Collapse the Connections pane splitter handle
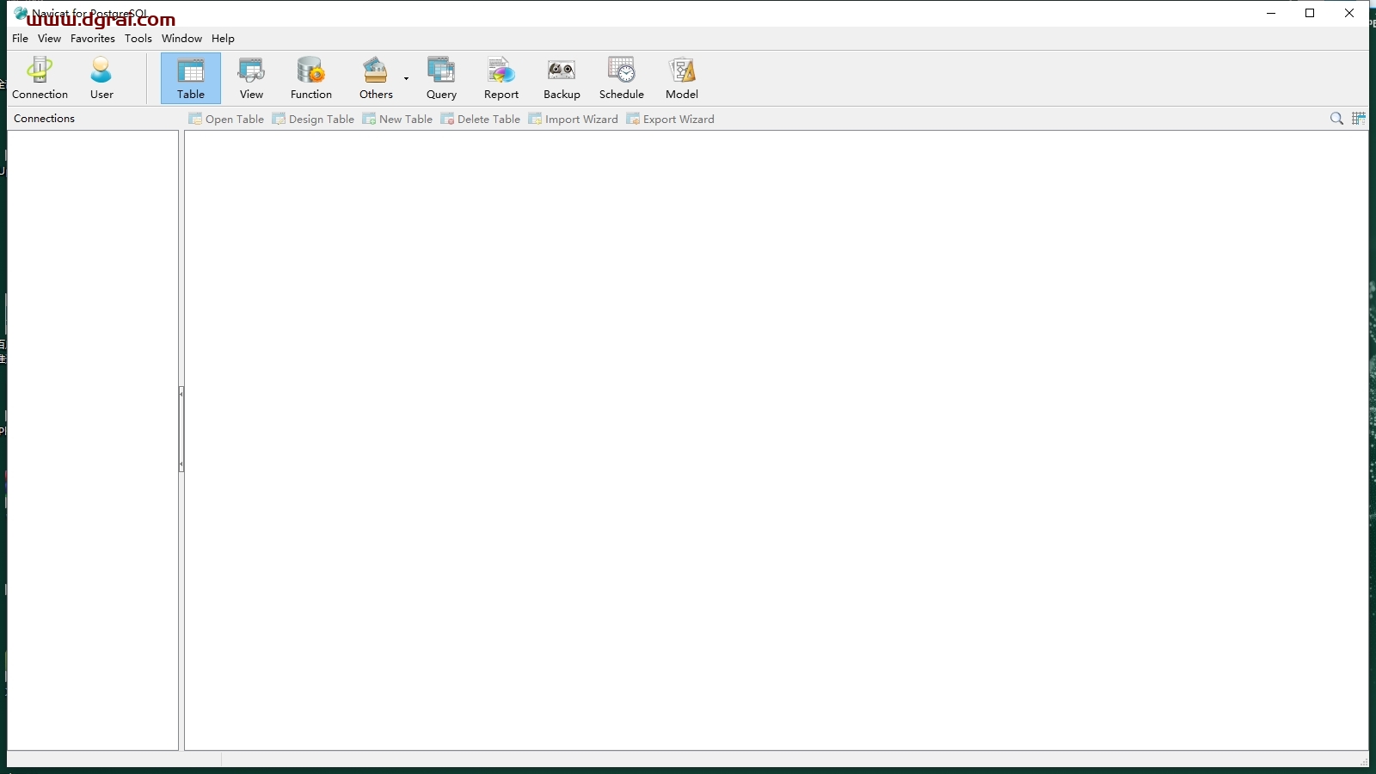This screenshot has height=774, width=1376. (x=181, y=429)
